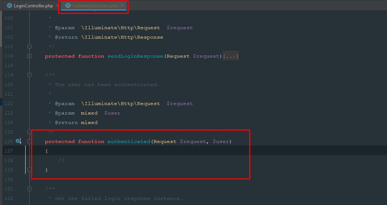
Task: Click the closing brace on line 129
Action: tap(46, 170)
